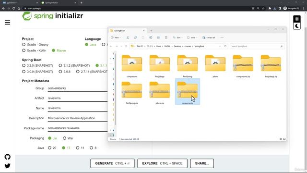
Task: Select Spring Boot 3.2.0 (SNAPSHOT)
Action: [37, 65]
